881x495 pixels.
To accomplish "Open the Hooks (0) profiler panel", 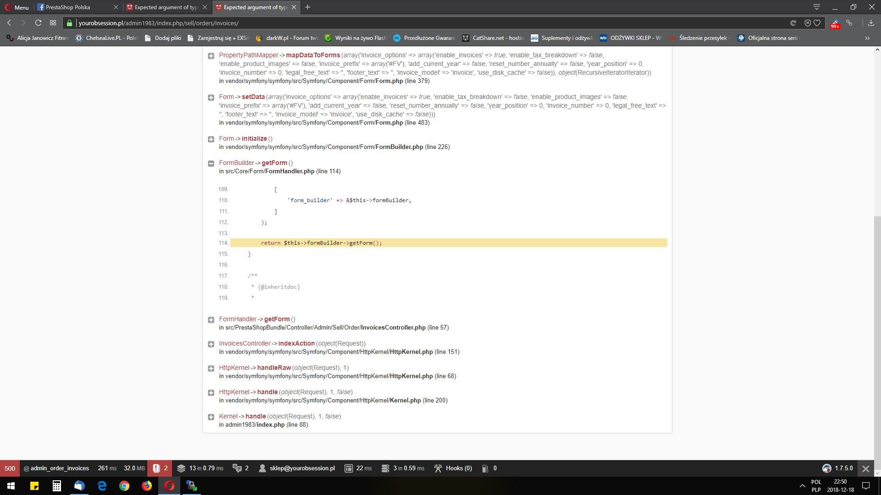I will click(x=453, y=468).
